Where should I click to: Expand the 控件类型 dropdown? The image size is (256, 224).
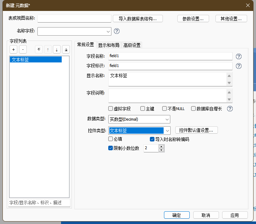click(167, 131)
